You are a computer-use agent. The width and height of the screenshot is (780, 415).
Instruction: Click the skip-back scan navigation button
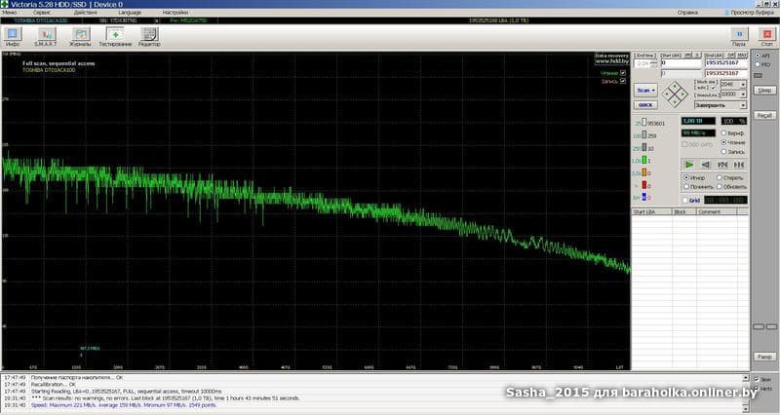point(722,165)
